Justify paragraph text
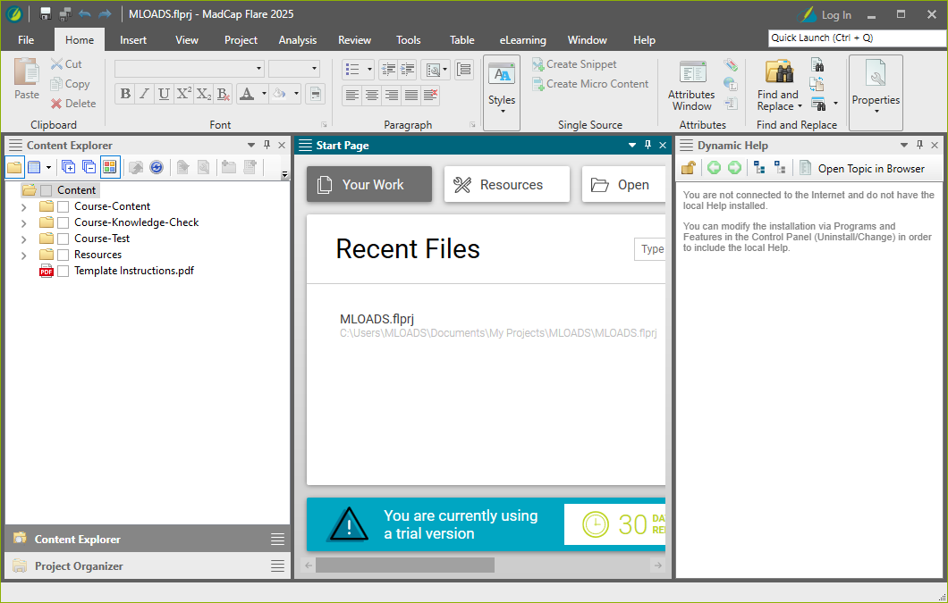 click(x=411, y=95)
